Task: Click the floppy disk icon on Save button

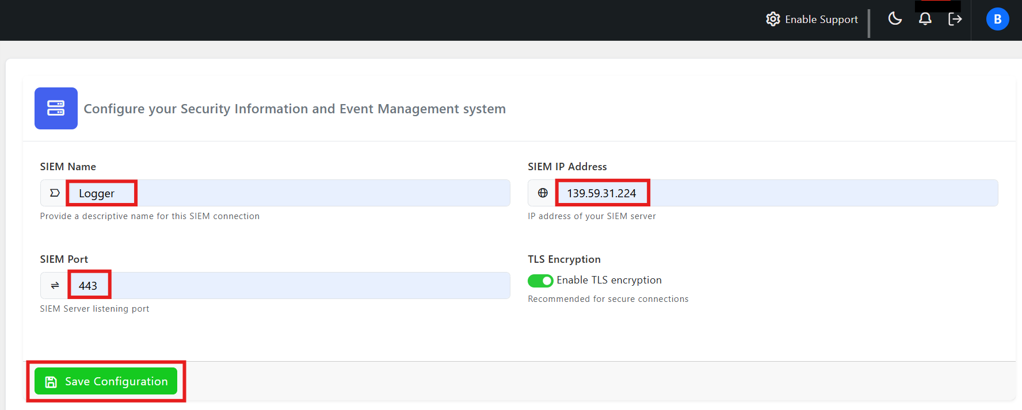Action: point(51,382)
